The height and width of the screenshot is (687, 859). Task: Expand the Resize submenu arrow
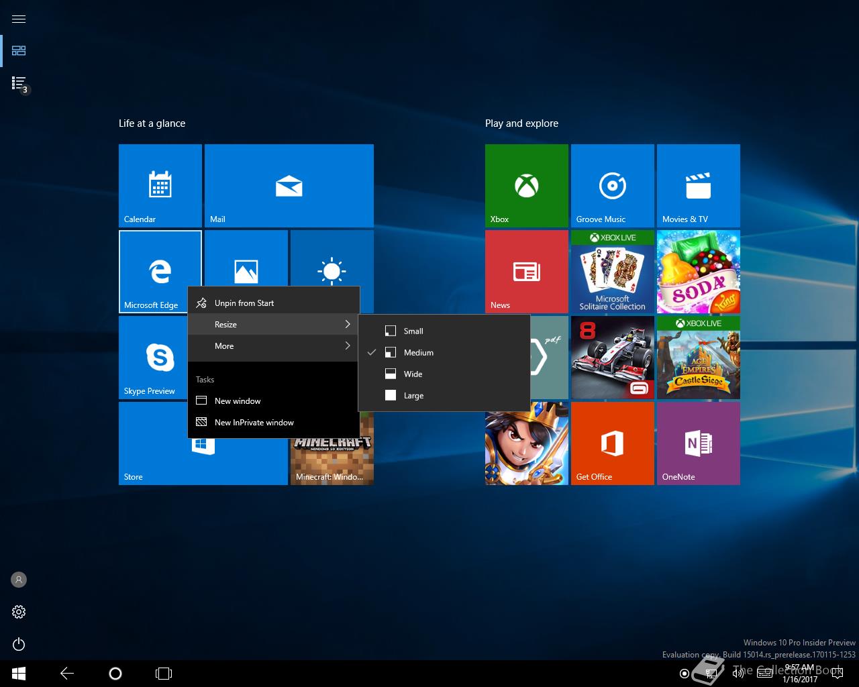[x=348, y=324]
